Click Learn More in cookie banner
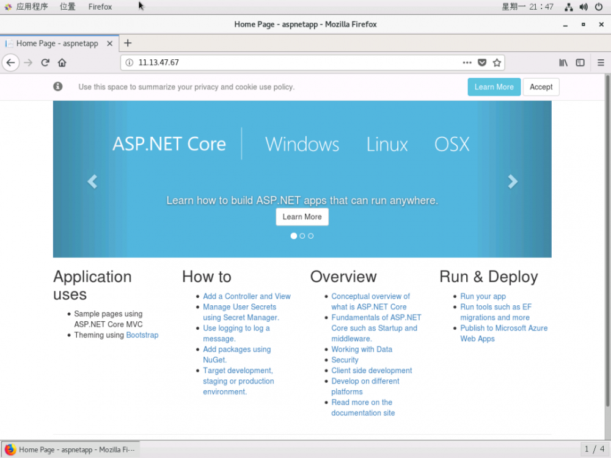This screenshot has height=458, width=611. click(494, 87)
